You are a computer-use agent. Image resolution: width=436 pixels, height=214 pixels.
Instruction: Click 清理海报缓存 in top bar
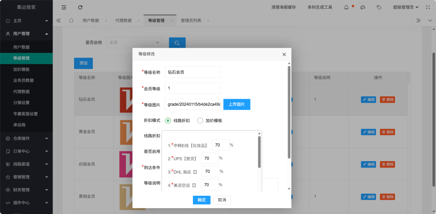click(284, 8)
